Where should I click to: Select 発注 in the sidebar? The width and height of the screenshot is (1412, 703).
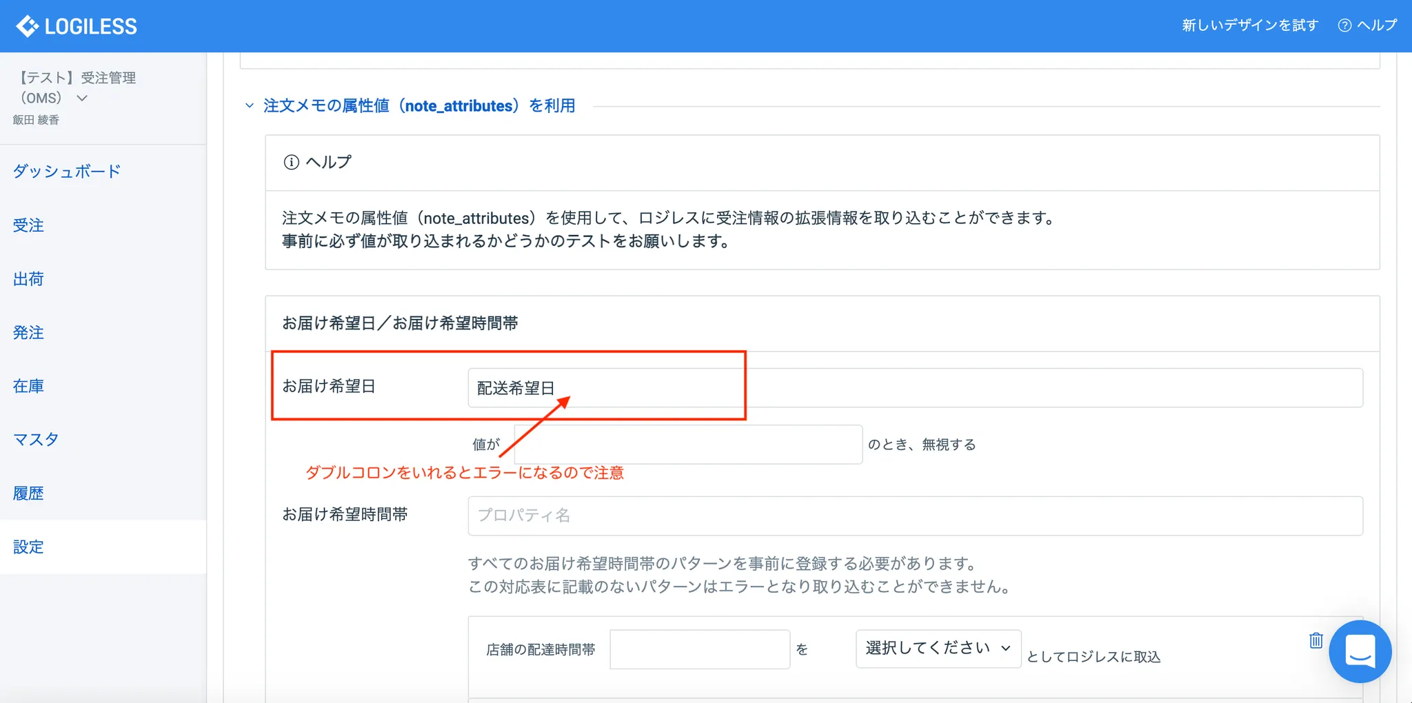[x=28, y=332]
